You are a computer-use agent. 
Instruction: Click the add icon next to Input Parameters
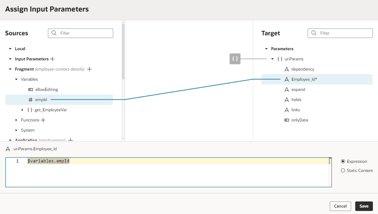52,59
